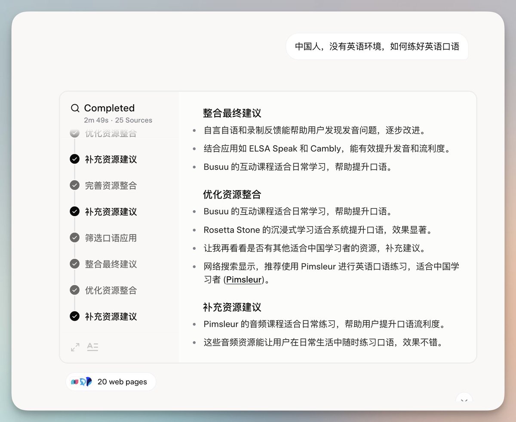516x422 pixels.
Task: Click the bullet starting 网络搜索显示
Action: point(332,273)
